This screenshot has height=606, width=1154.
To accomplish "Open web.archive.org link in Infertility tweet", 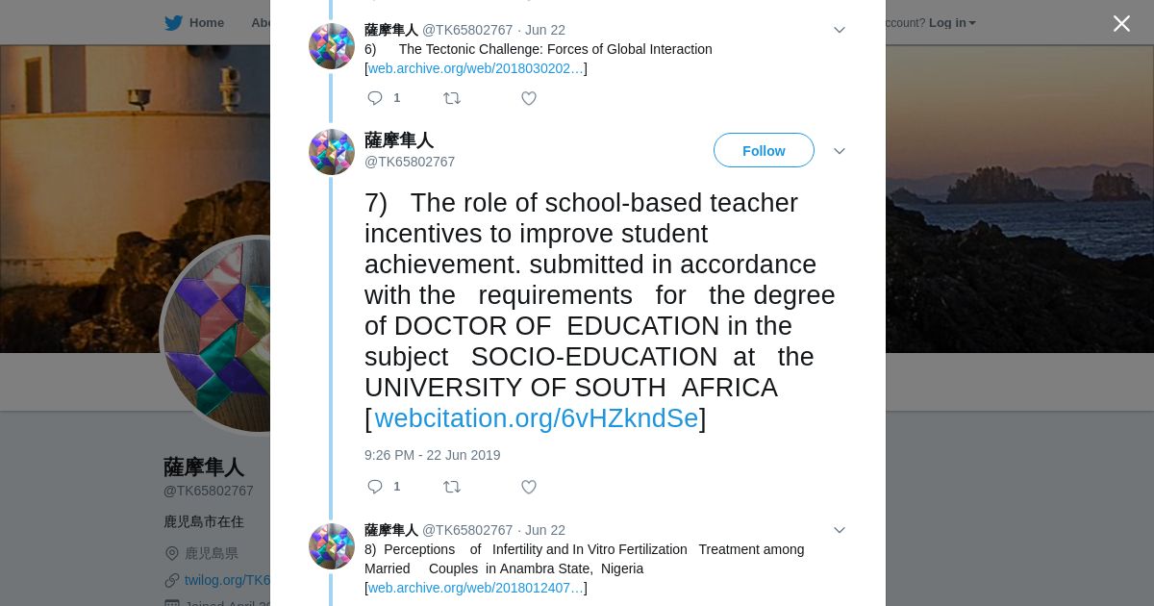I will 476,588.
